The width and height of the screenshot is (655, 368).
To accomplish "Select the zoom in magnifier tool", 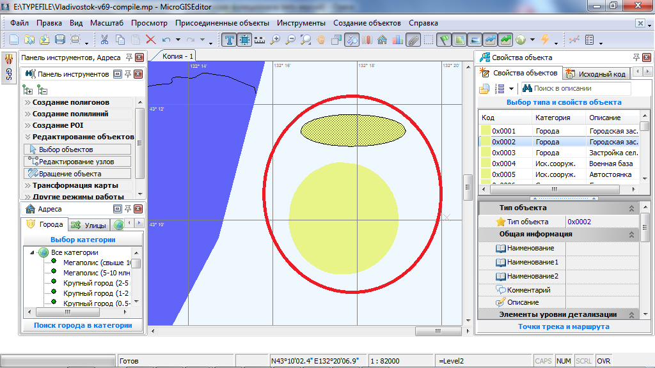I will pos(275,40).
